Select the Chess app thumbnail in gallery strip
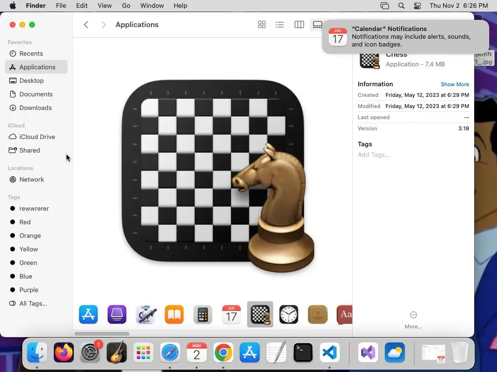497x372 pixels. (260, 314)
